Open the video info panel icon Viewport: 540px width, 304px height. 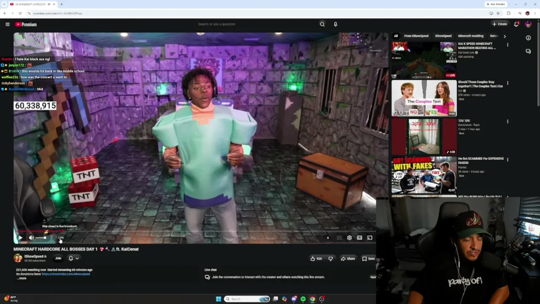(528, 38)
